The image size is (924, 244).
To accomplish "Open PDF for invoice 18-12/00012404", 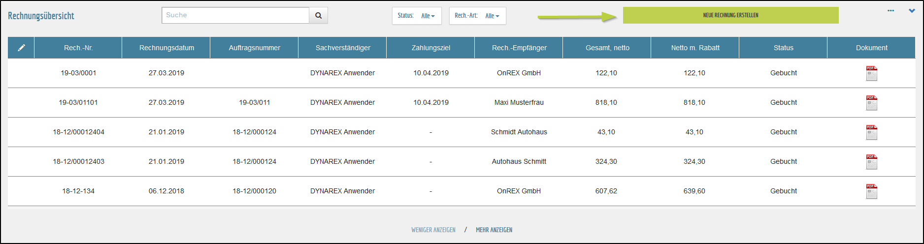I will point(871,132).
